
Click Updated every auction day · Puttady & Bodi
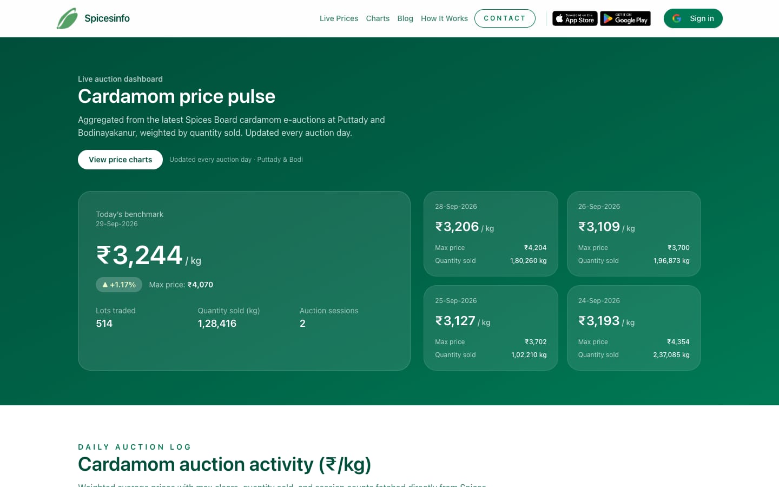(x=236, y=160)
